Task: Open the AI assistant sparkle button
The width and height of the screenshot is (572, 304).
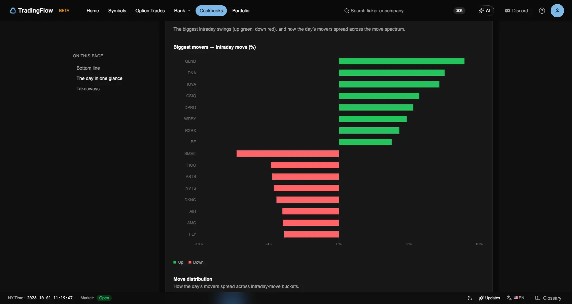Action: click(484, 11)
